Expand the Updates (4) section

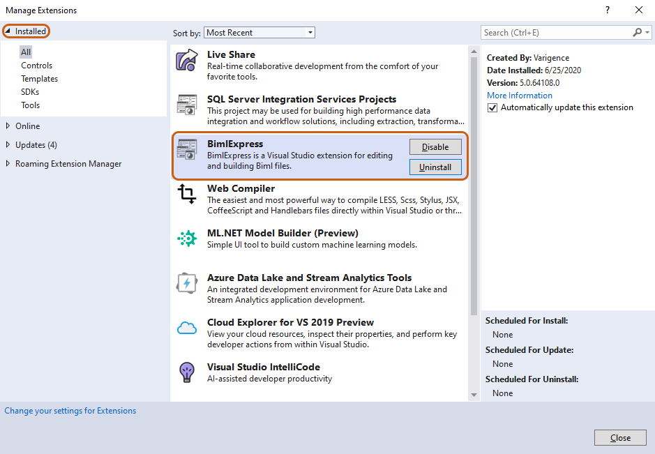[8, 144]
